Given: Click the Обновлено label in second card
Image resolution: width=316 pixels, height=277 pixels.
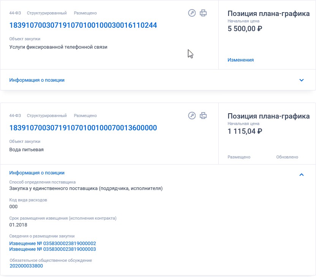Looking at the screenshot, I should tap(287, 157).
